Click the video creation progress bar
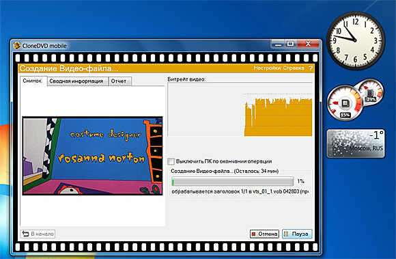The height and width of the screenshot is (259, 396). pos(233,181)
